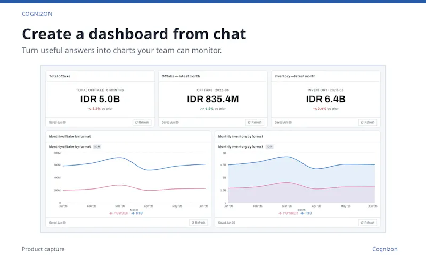The width and height of the screenshot is (426, 255).
Task: Toggle POWDER legend in monthly inventory chart
Action: (x=288, y=213)
